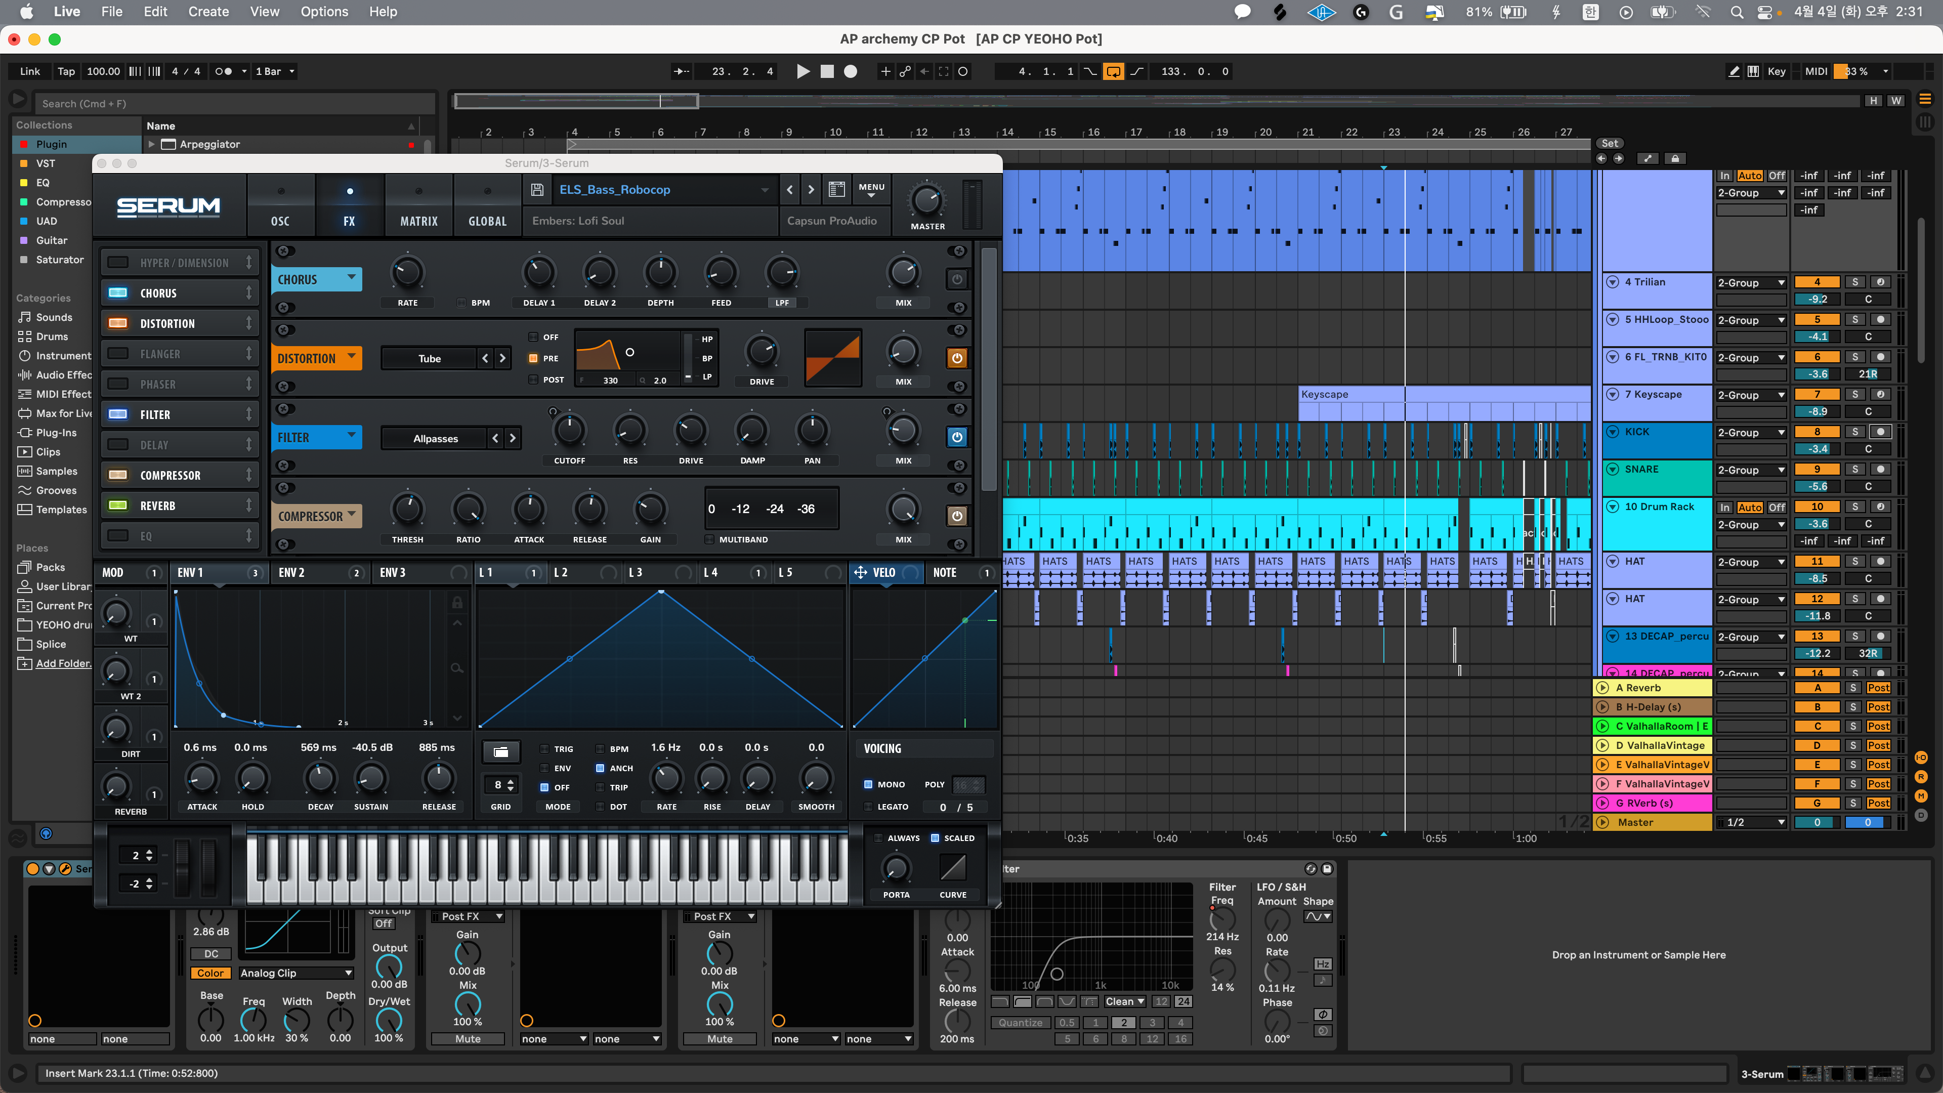This screenshot has width=1943, height=1093.
Task: Click the Follow playback arrow icon
Action: pos(681,72)
